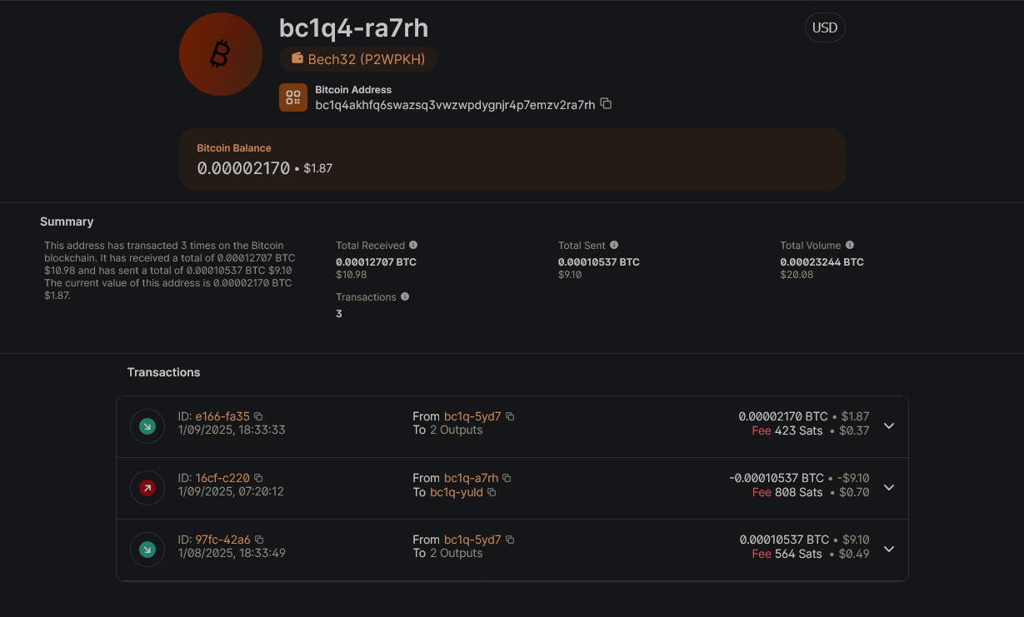The height and width of the screenshot is (617, 1024).
Task: Expand the 16cf-c220 transaction details
Action: [889, 488]
